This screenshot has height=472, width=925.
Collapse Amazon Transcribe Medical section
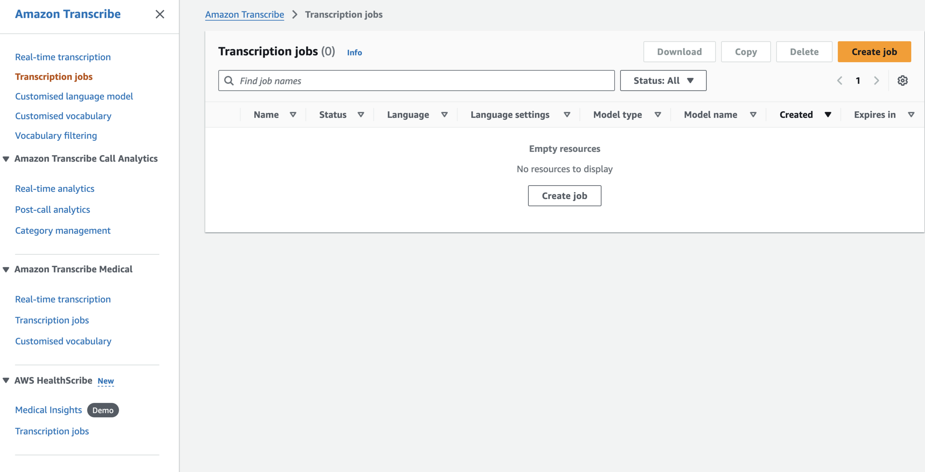6,269
